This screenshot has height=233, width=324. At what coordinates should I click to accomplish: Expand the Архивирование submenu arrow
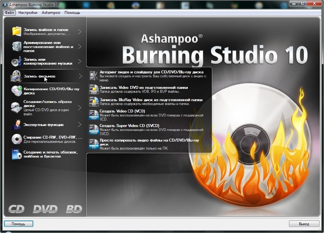click(80, 47)
